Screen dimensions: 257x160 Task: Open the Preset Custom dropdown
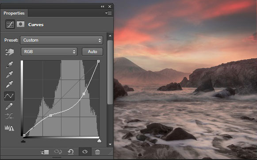pyautogui.click(x=61, y=40)
